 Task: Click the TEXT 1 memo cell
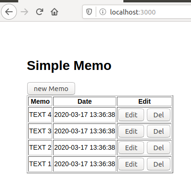(40, 164)
